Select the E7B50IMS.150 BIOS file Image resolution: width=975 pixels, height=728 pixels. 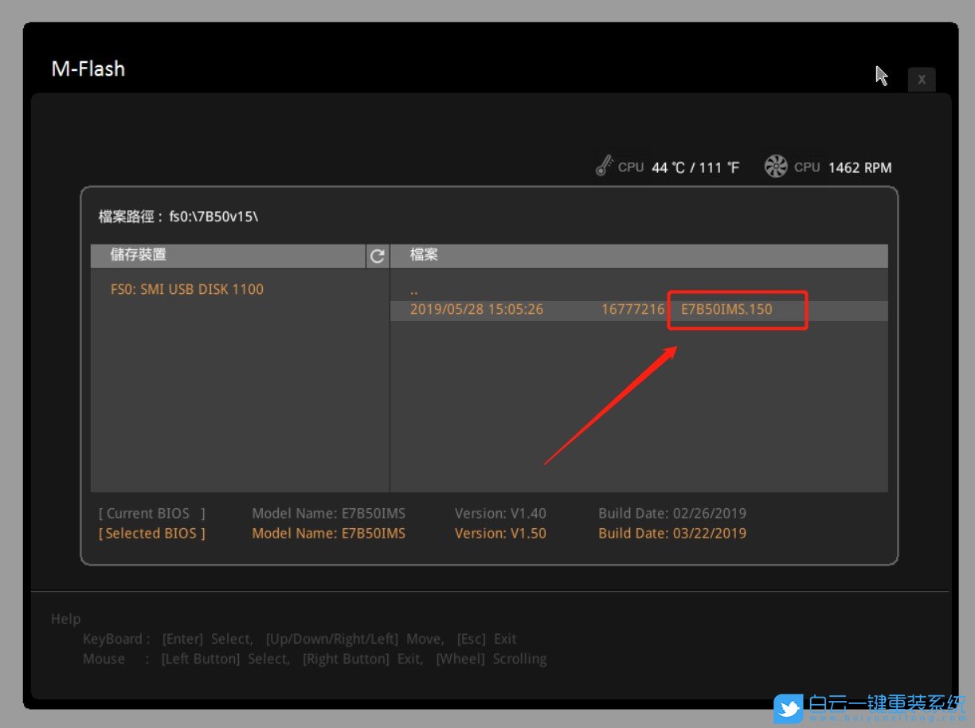(x=726, y=309)
